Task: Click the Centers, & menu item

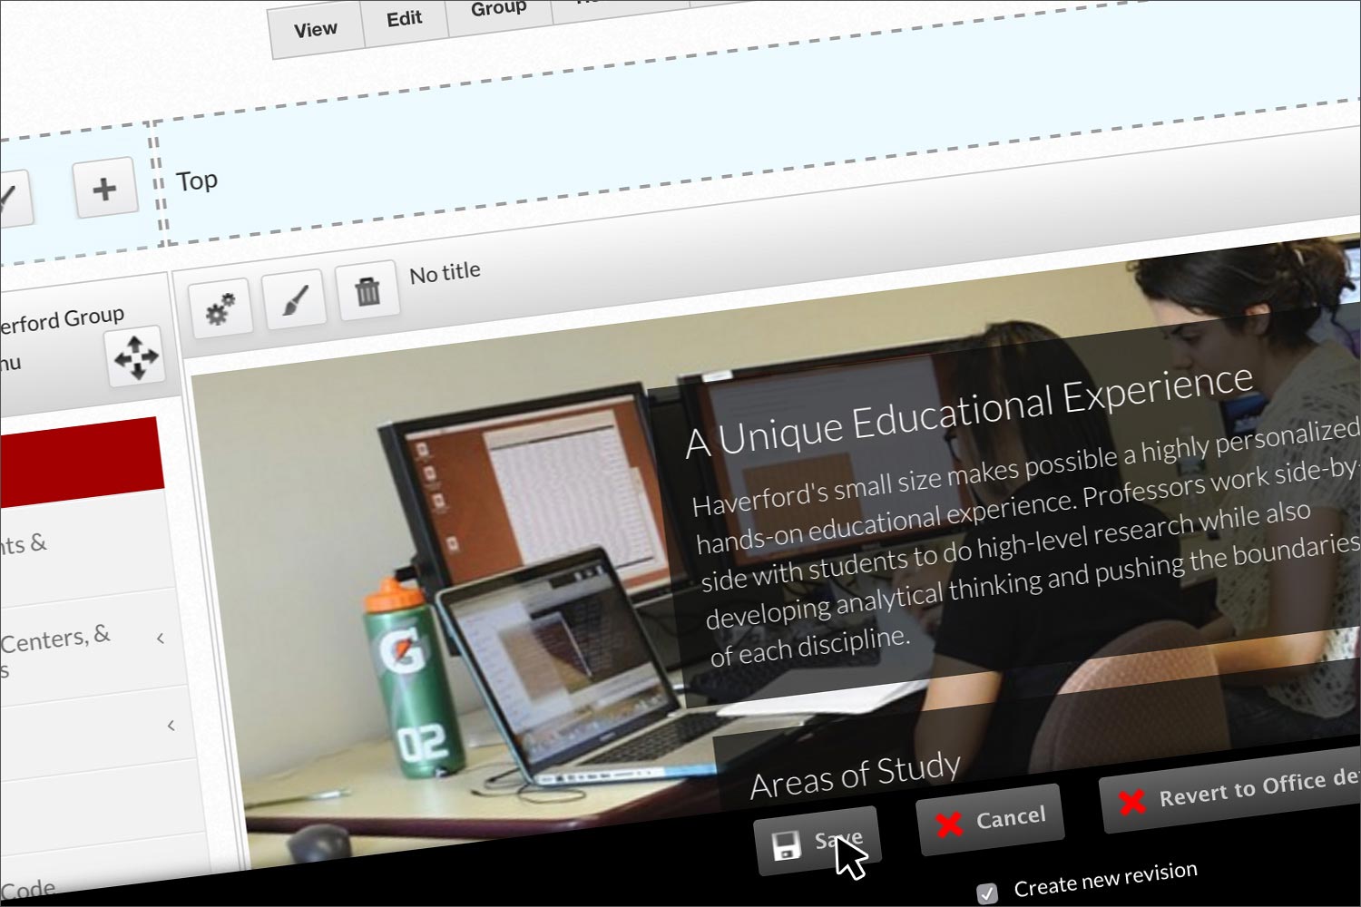Action: (x=54, y=639)
